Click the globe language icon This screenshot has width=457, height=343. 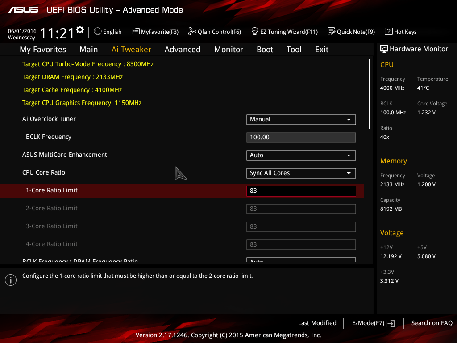[x=98, y=31]
